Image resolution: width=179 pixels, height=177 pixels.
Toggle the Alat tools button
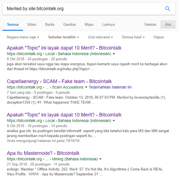pos(168,24)
